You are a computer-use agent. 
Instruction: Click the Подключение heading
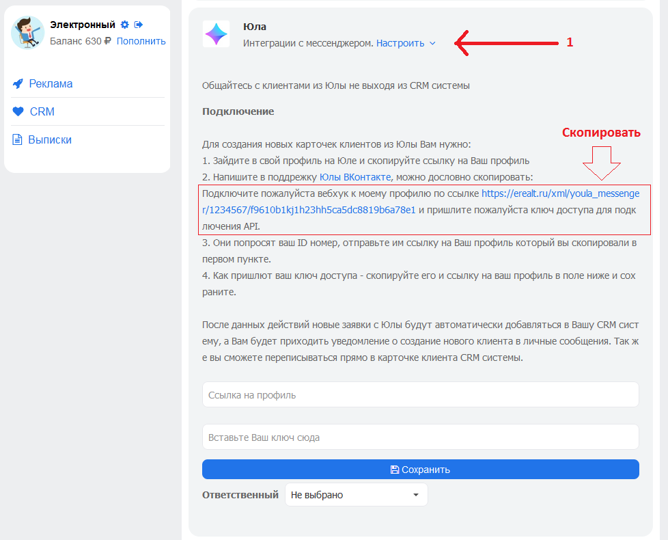click(238, 111)
